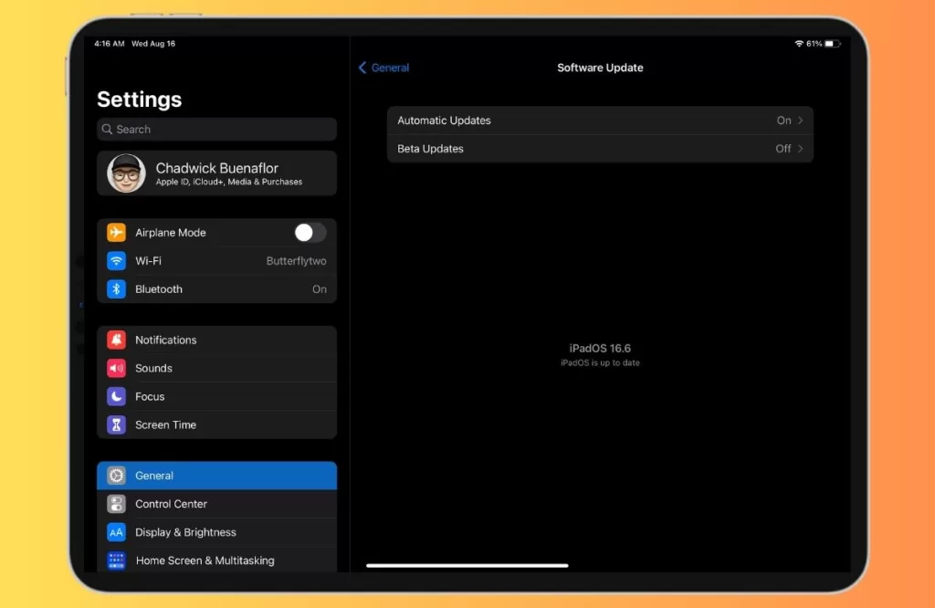Tap the "iPadOS 16.6" version text
935x608 pixels.
pyautogui.click(x=600, y=348)
